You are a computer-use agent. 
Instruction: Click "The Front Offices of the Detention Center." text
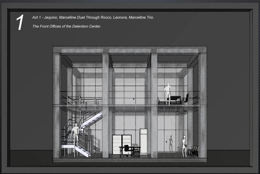click(67, 26)
